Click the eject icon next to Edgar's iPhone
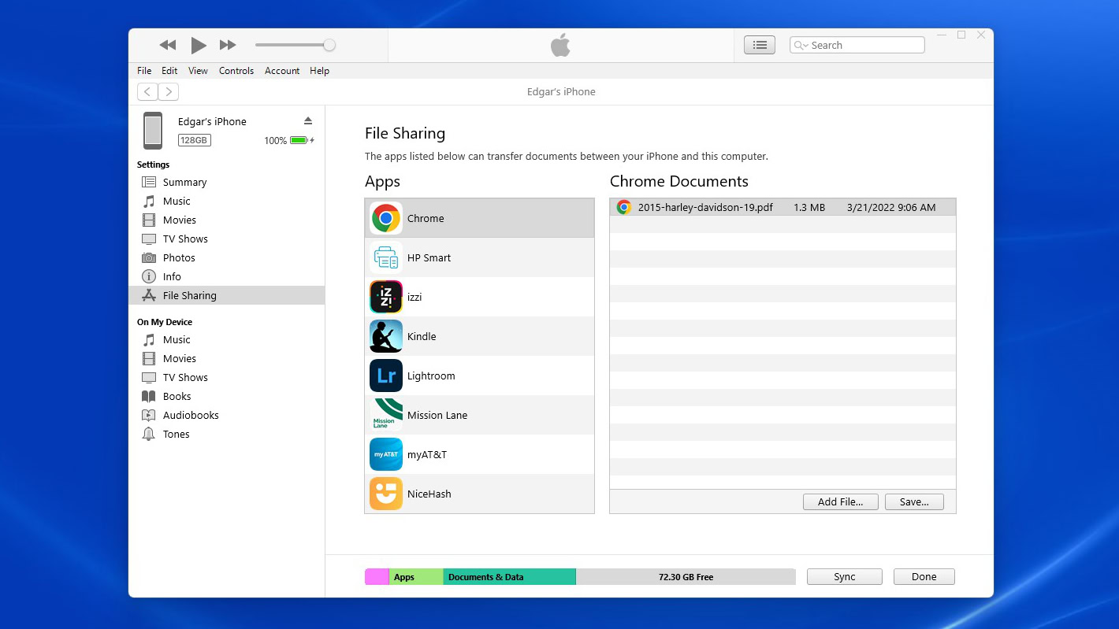The height and width of the screenshot is (629, 1119). (x=308, y=120)
